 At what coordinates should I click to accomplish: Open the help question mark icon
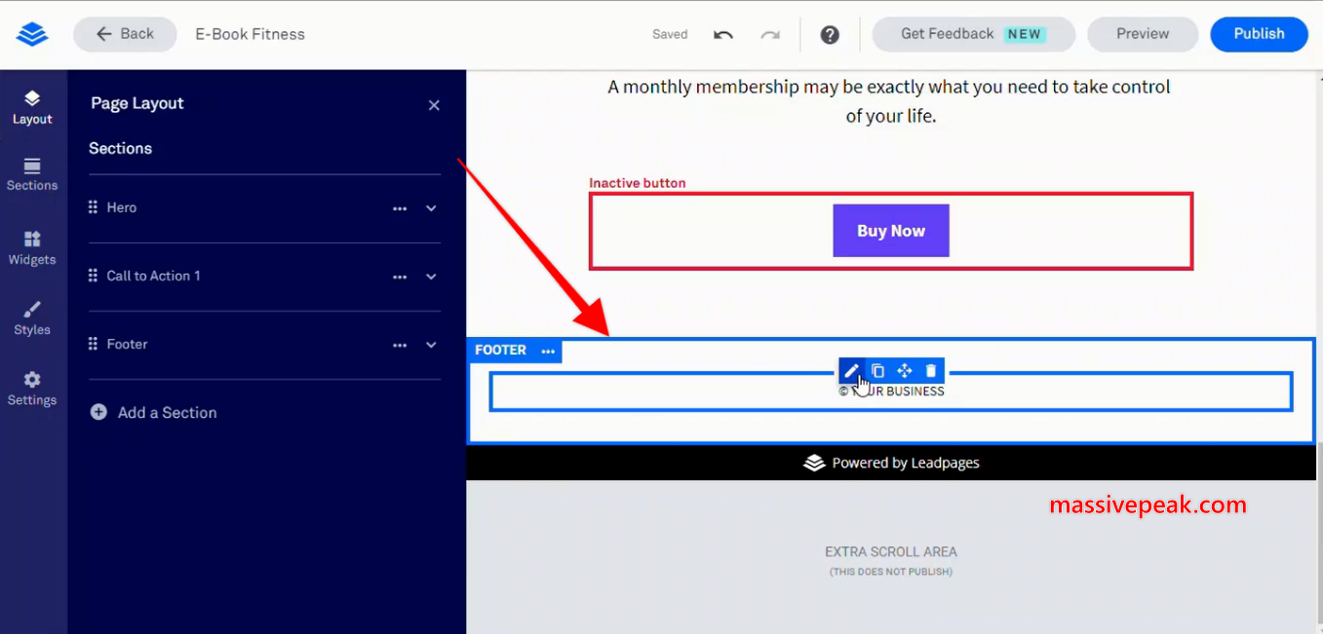pyautogui.click(x=830, y=34)
